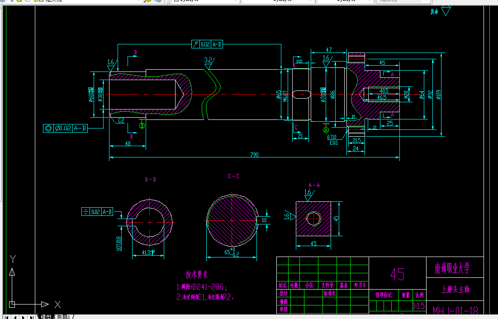Screen dimensions: 498x319
Task: Select the ø64 diameter dimension
Action: tap(422, 95)
